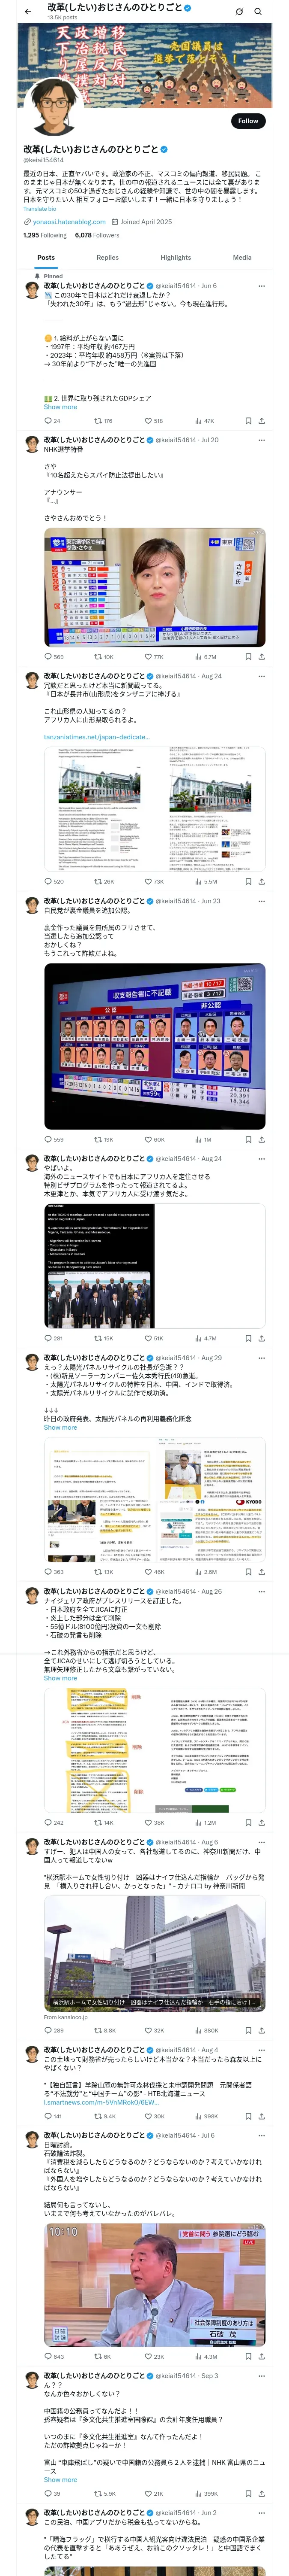289x2576 pixels.
Task: Bookmark the Jul 20 NHK選挙特番 post
Action: click(x=248, y=657)
